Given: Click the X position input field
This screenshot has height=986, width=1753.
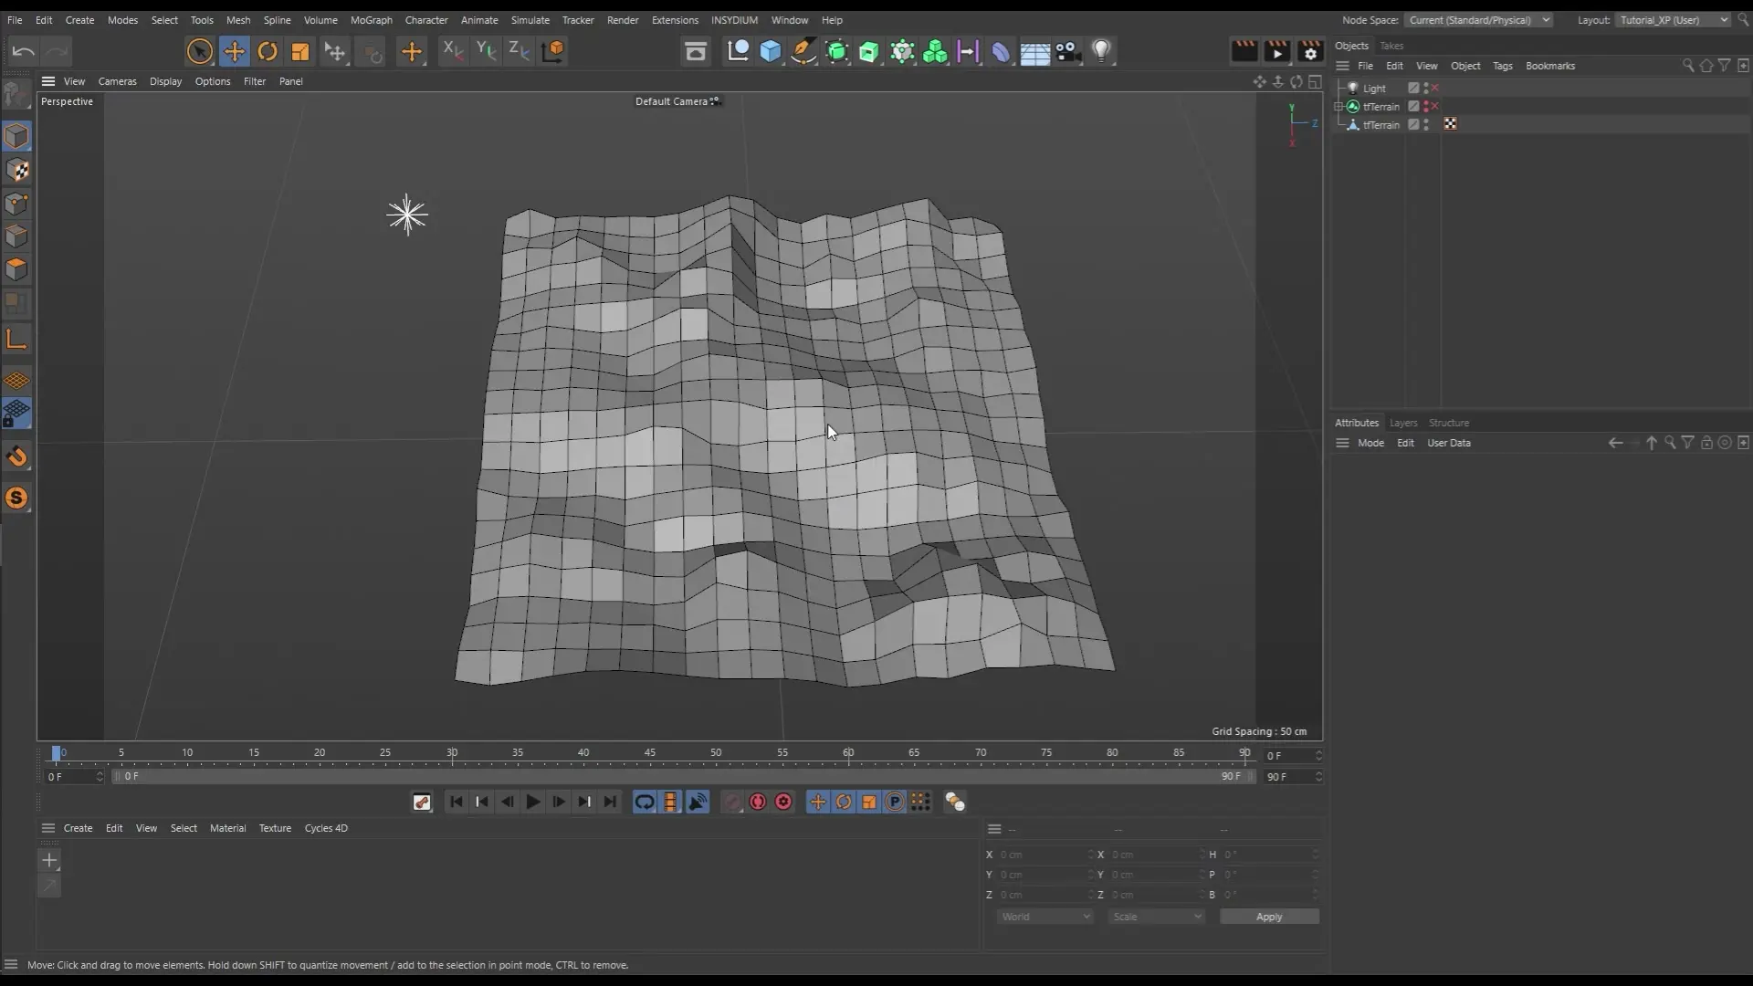Looking at the screenshot, I should (1041, 855).
